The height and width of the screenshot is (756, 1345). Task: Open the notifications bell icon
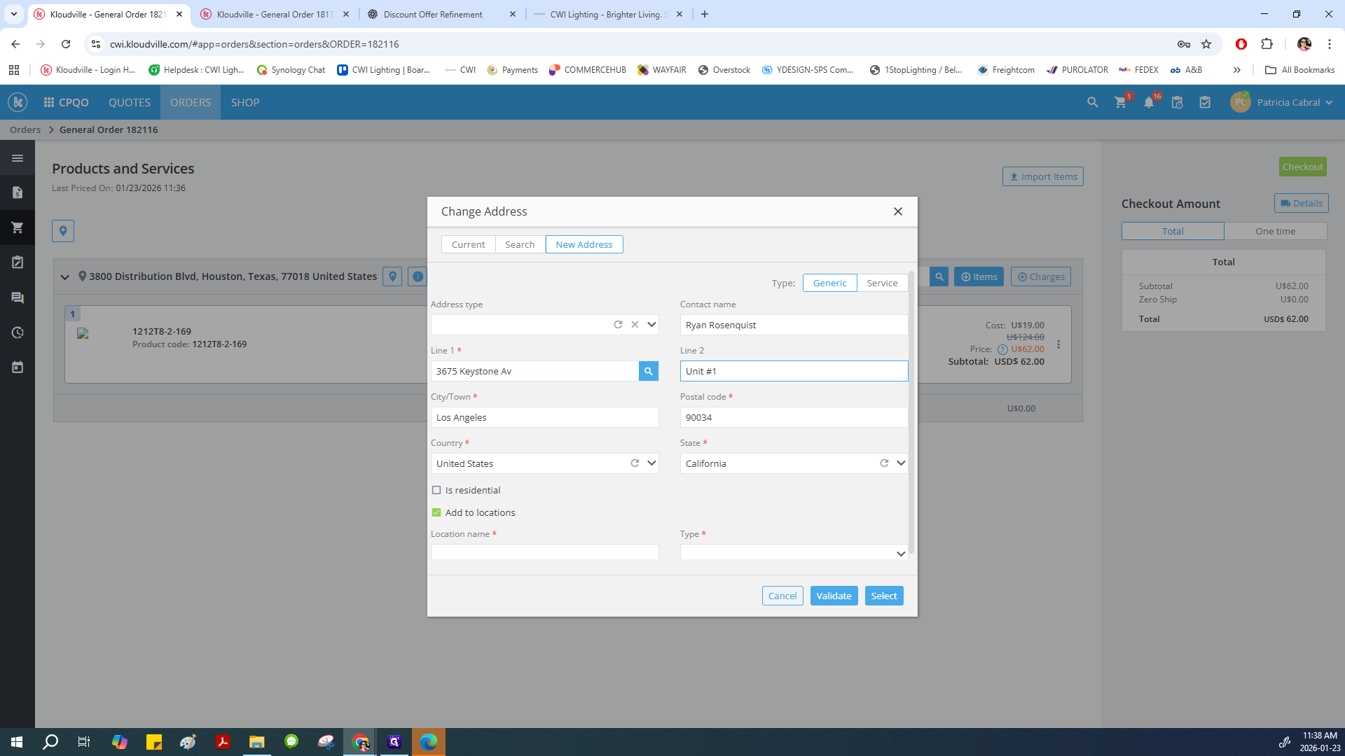coord(1149,102)
